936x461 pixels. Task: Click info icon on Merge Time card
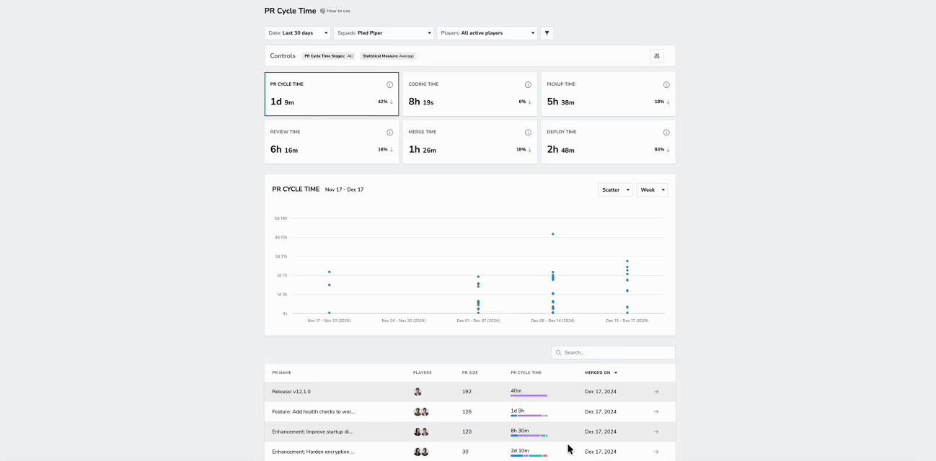tap(528, 133)
